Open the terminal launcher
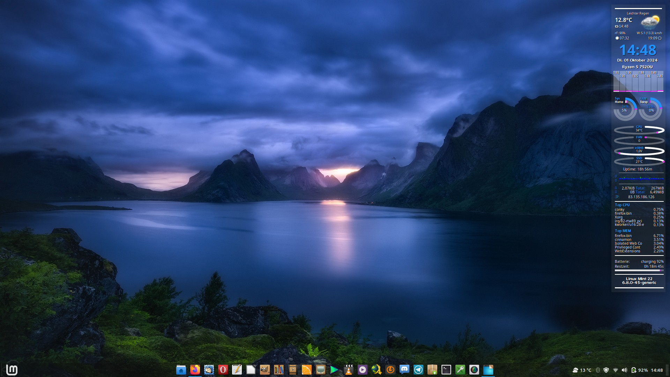Viewport: 670px width, 377px height. (446, 370)
